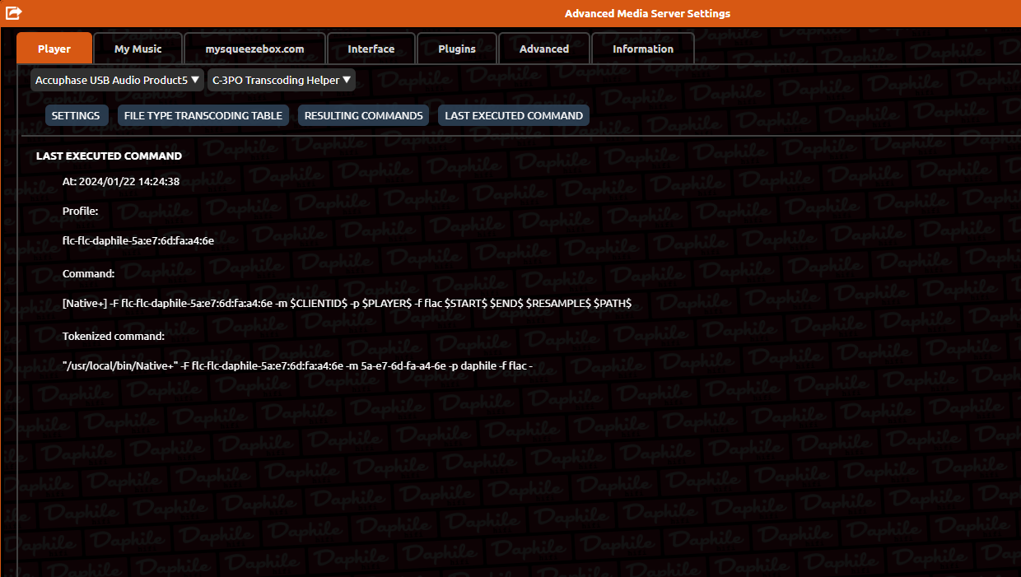Click the [Native+] command line text
The image size is (1021, 577).
tap(347, 303)
